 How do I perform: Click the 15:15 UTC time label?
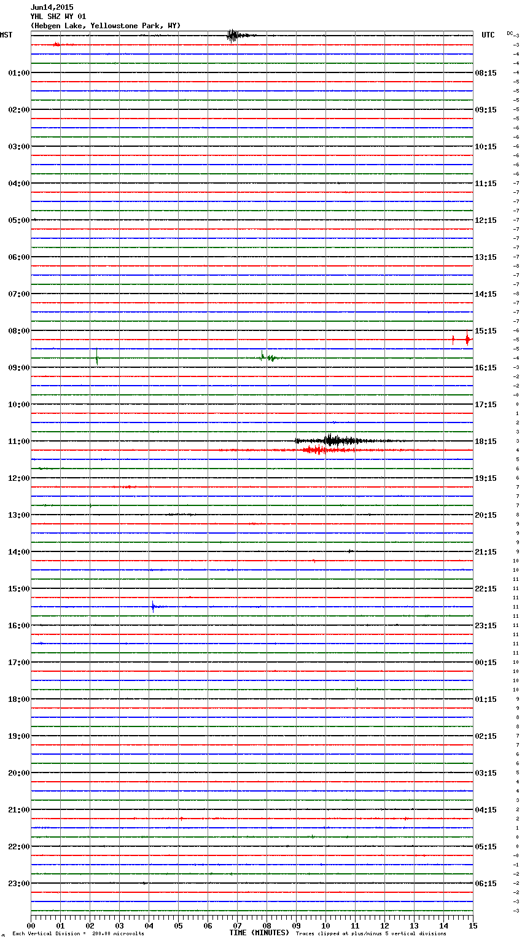click(x=486, y=331)
